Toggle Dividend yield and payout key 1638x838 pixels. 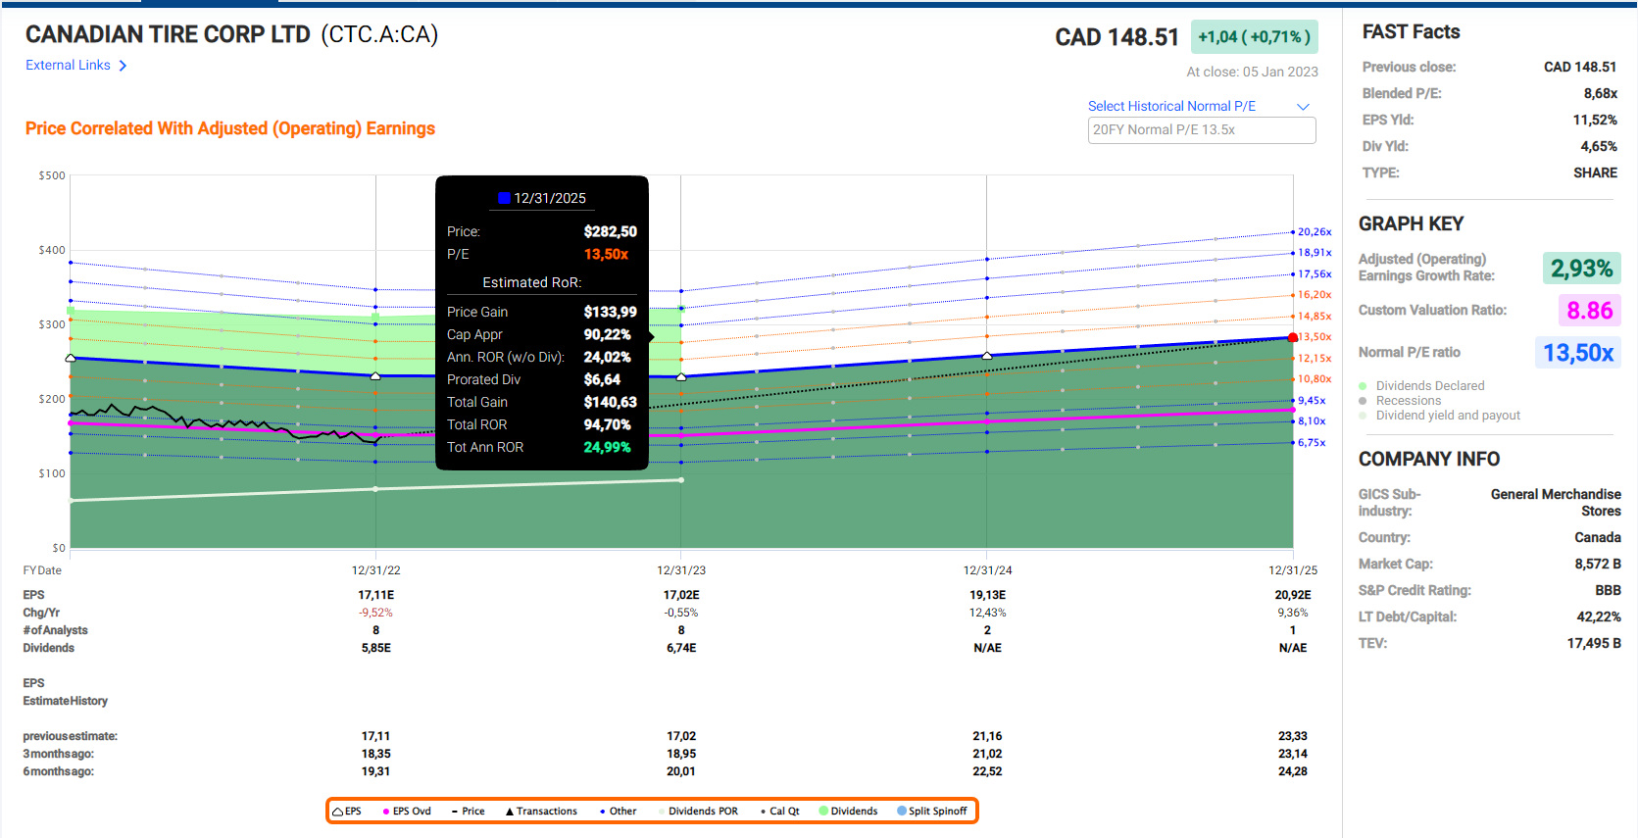[1363, 416]
